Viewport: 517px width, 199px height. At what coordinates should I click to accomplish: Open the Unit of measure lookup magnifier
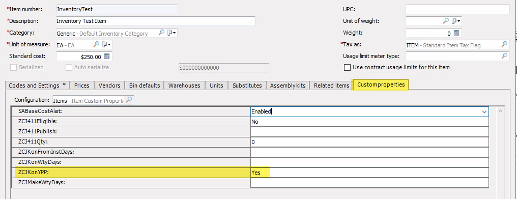[96, 44]
